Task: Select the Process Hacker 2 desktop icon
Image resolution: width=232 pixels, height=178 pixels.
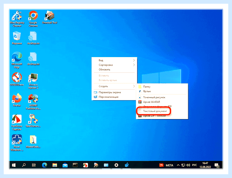Action: point(33,81)
